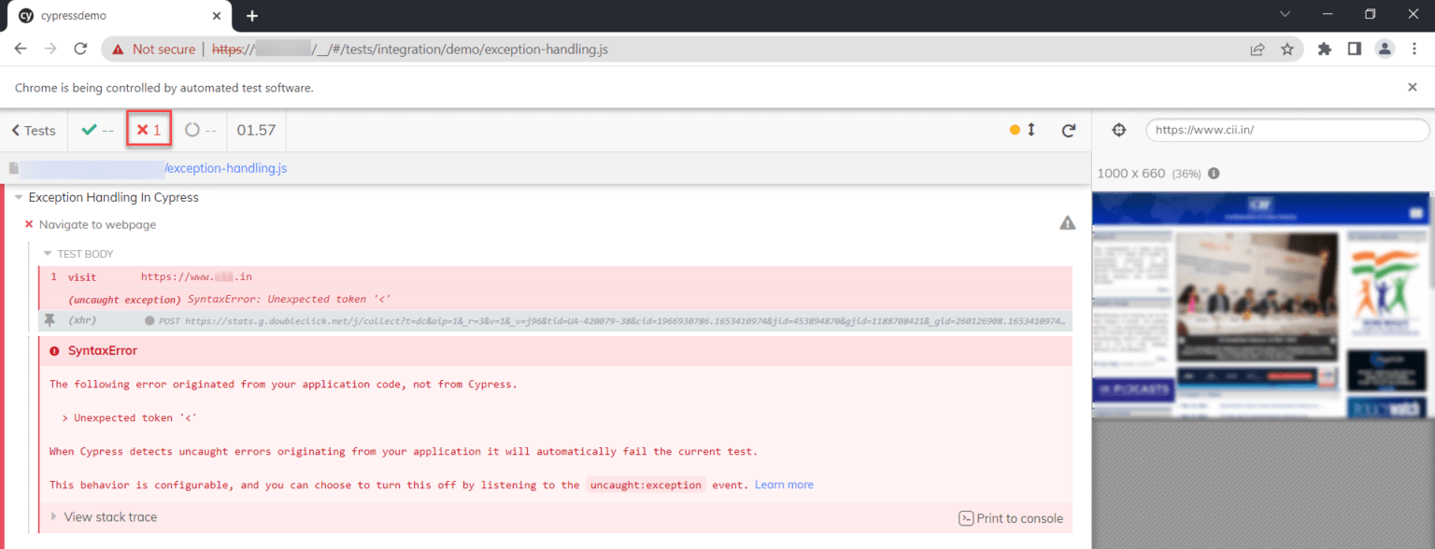Click the application URL field showing cii.in

click(x=1286, y=130)
